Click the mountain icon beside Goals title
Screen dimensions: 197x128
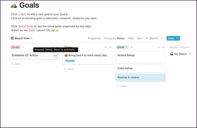(x=13, y=5)
